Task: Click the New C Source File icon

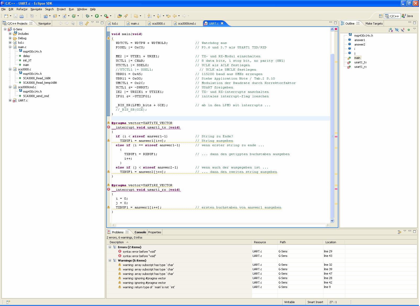Action: click(x=64, y=16)
